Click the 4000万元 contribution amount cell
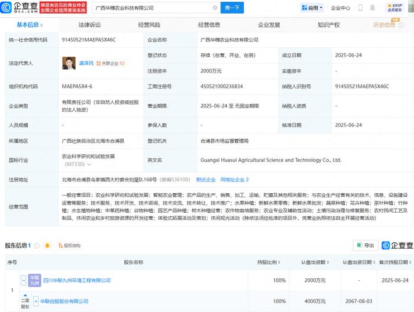 pyautogui.click(x=315, y=301)
